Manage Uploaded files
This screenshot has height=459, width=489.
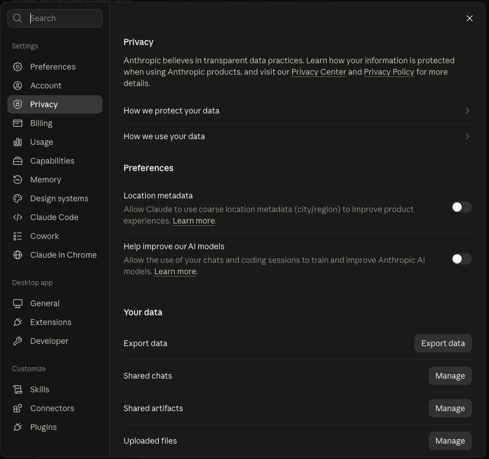coord(450,441)
